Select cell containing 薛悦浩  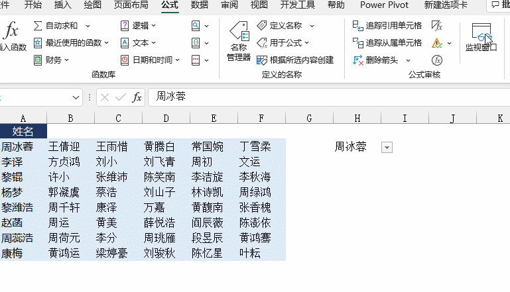pyautogui.click(x=166, y=223)
